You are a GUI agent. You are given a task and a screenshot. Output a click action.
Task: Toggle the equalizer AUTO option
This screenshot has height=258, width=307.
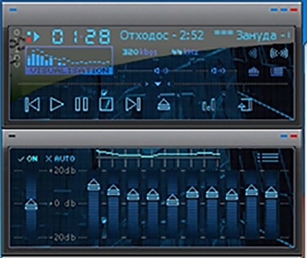click(61, 159)
